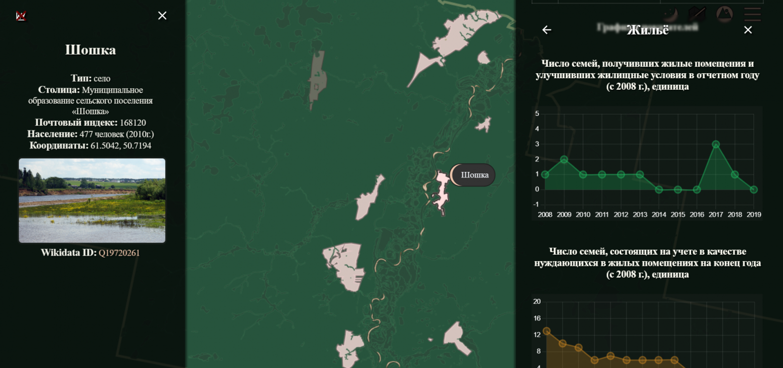Click the 2018 data point on the first chart
Screen dimensions: 783x368
pyautogui.click(x=735, y=174)
